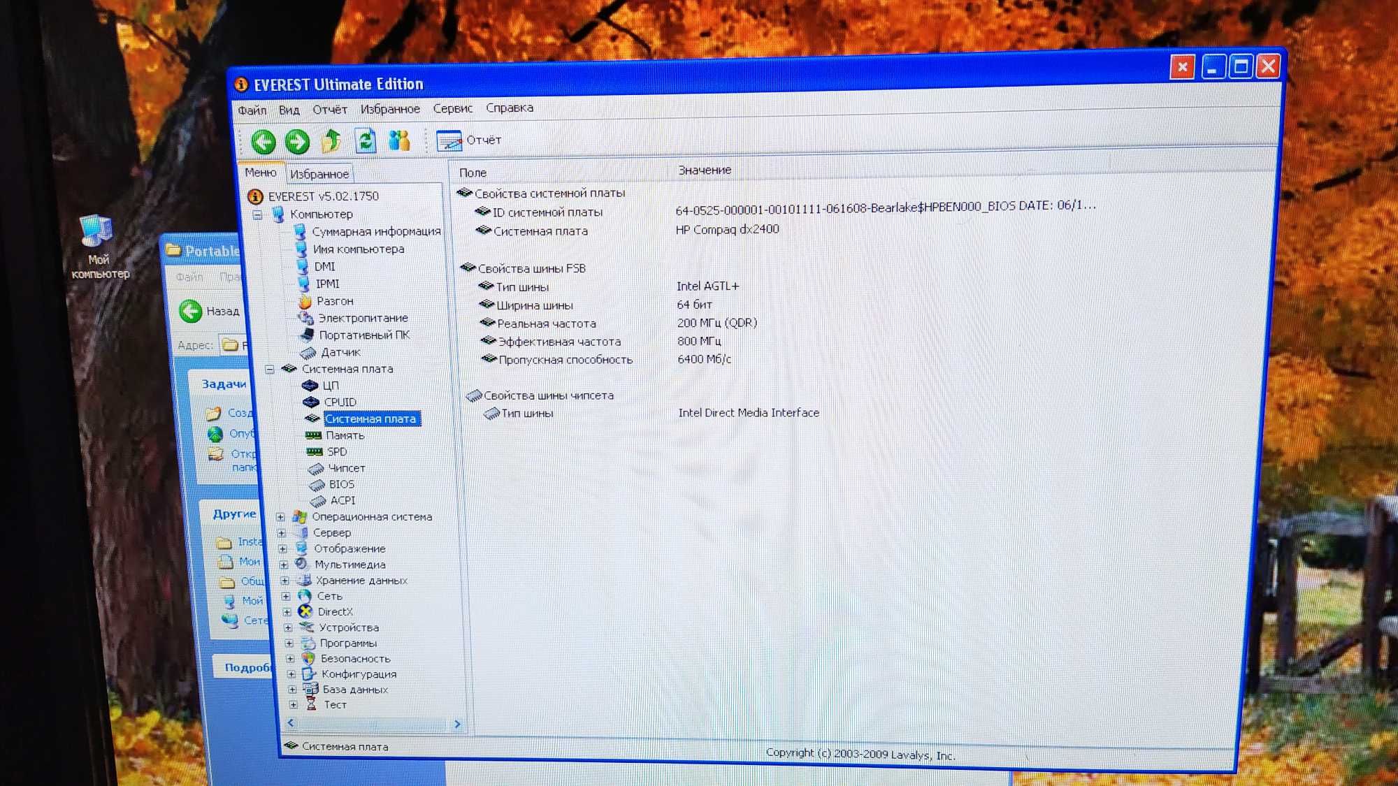Select the IPMI tree item
Screen dimensions: 1398x786
tap(327, 284)
